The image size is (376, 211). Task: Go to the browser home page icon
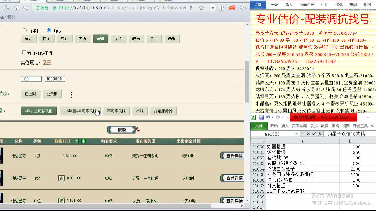(x=17, y=8)
